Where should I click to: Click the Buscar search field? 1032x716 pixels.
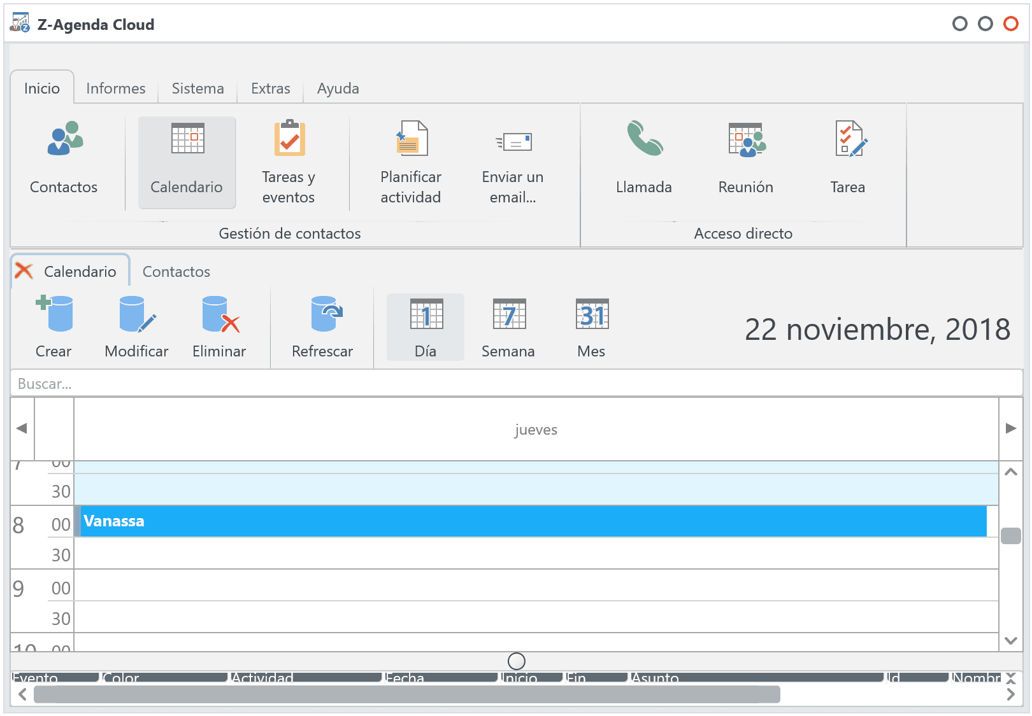(517, 383)
